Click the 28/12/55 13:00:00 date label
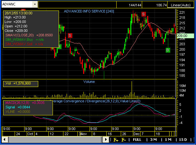This screenshot has width=196, height=145. (x=18, y=13)
